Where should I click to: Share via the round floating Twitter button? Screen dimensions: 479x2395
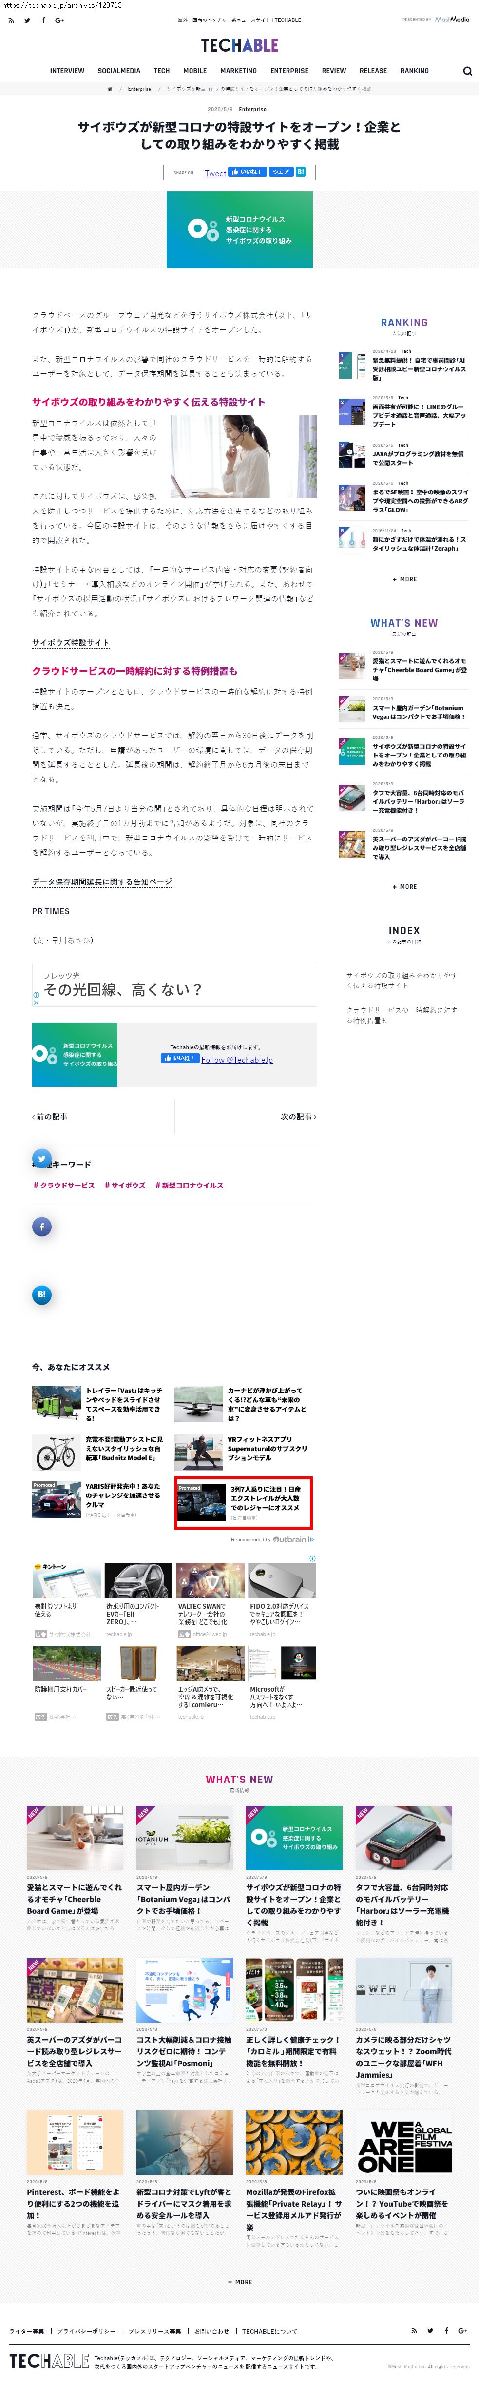point(42,1158)
